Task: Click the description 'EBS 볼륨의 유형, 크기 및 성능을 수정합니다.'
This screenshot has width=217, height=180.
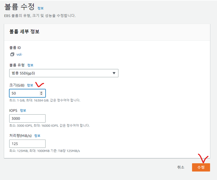Action: (x=40, y=16)
